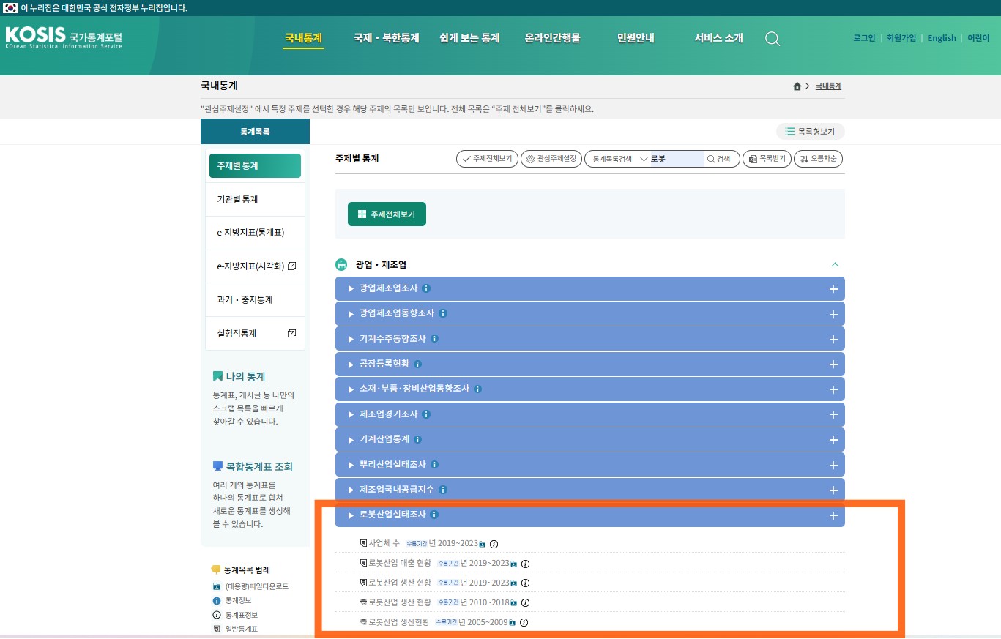
Task: Click the 주제전체보기 green button
Action: point(387,214)
